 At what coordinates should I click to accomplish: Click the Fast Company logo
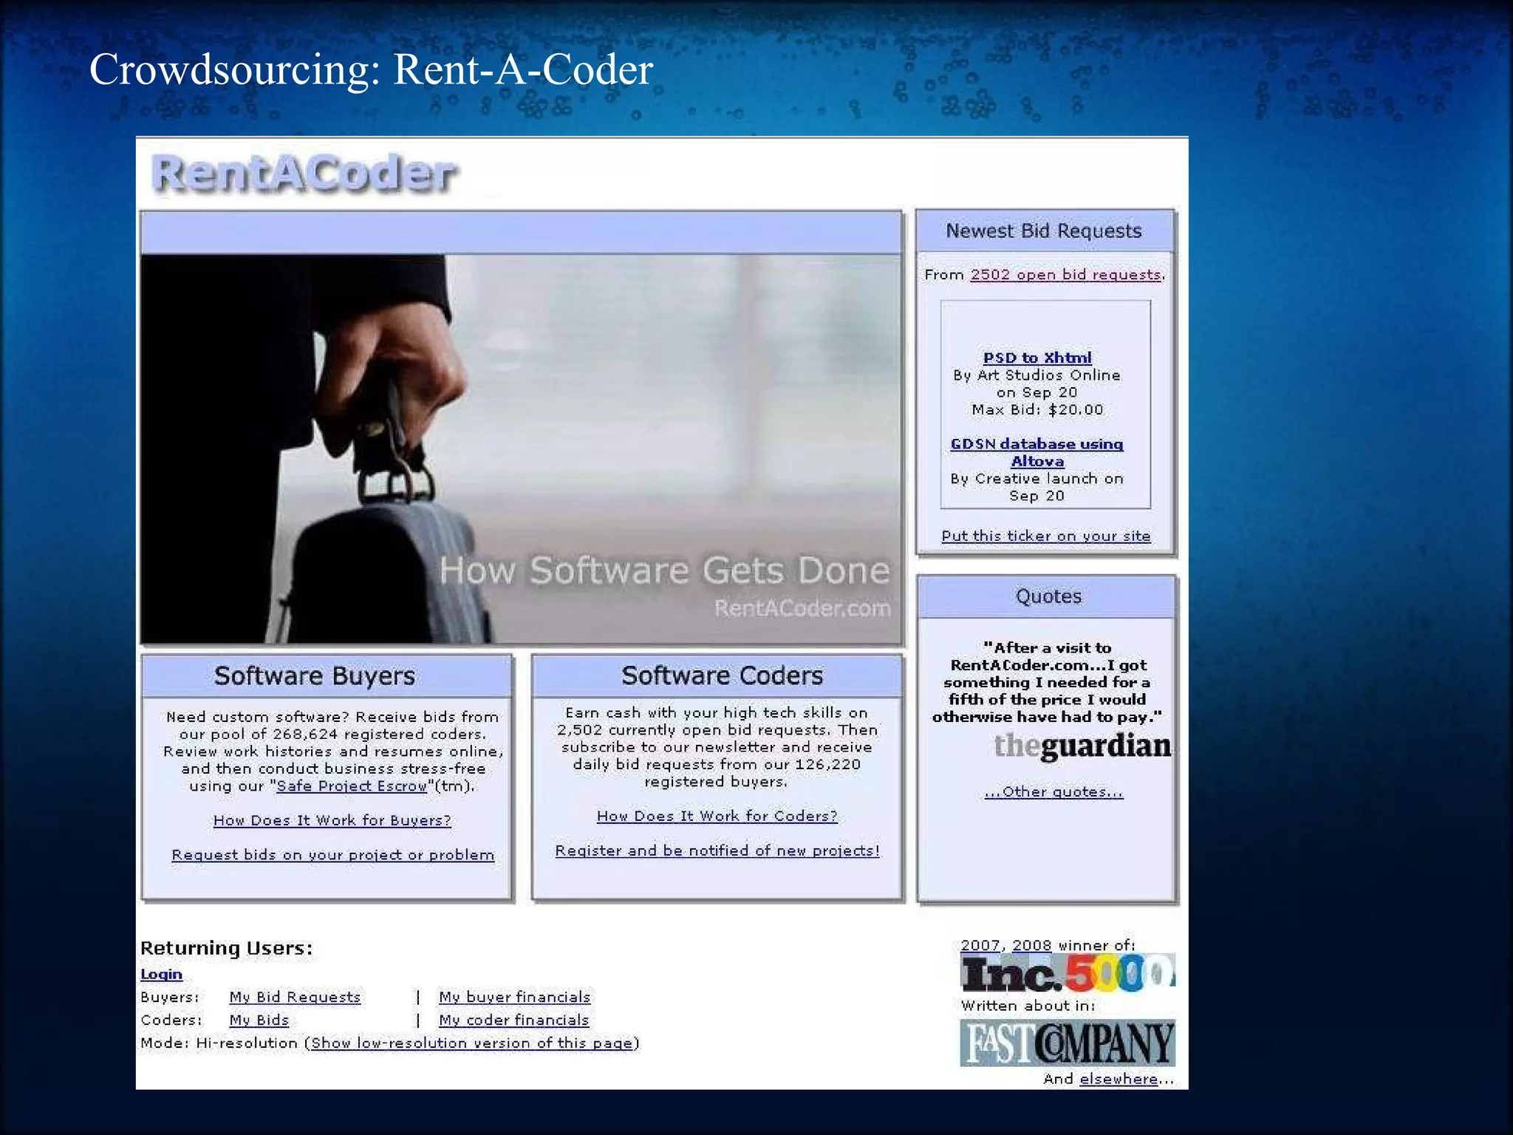[1068, 1043]
